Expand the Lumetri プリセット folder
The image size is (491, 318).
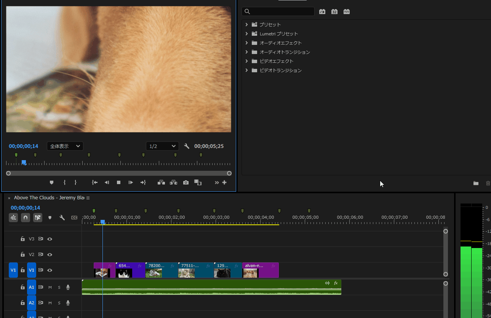(246, 34)
